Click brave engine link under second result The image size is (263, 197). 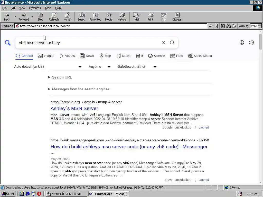pos(168,180)
